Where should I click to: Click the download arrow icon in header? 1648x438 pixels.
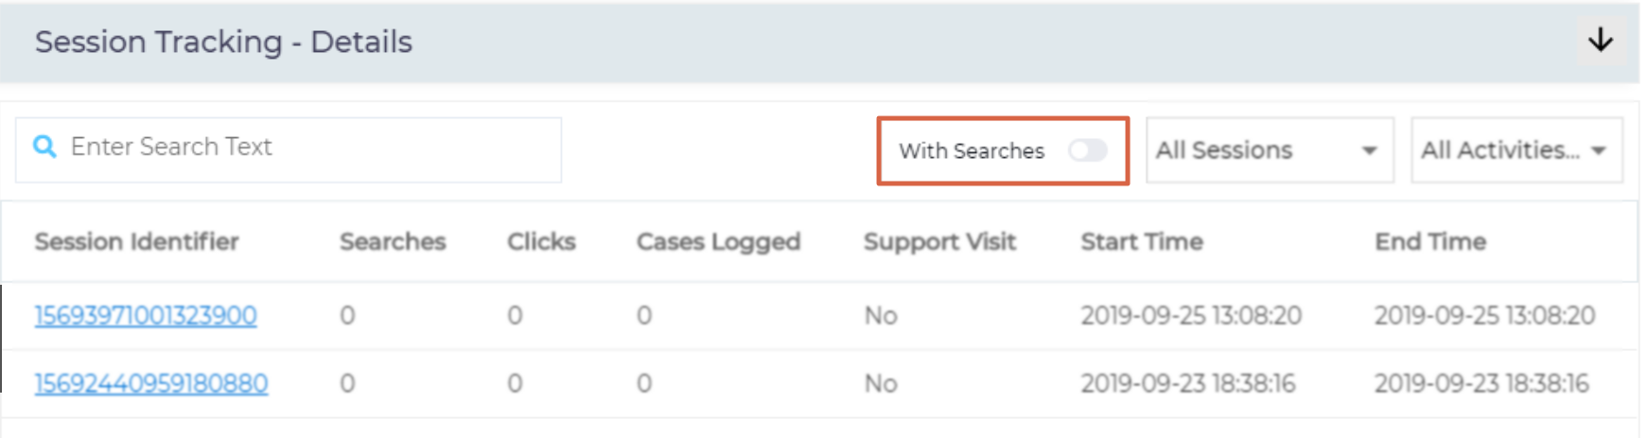(1600, 40)
